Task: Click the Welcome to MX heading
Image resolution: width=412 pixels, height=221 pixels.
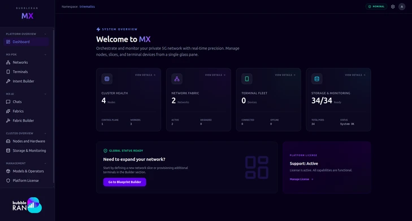Action: tap(123, 39)
